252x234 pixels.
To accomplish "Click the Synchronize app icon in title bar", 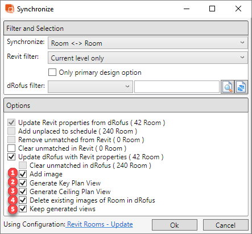I will pyautogui.click(x=10, y=9).
